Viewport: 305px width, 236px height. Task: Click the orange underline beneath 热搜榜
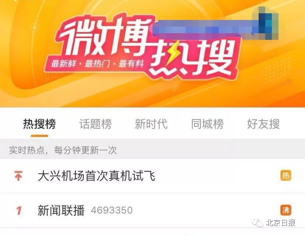coord(39,136)
